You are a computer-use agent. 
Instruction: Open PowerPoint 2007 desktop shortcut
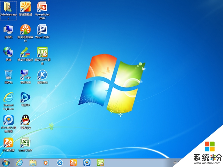[x=42, y=7]
